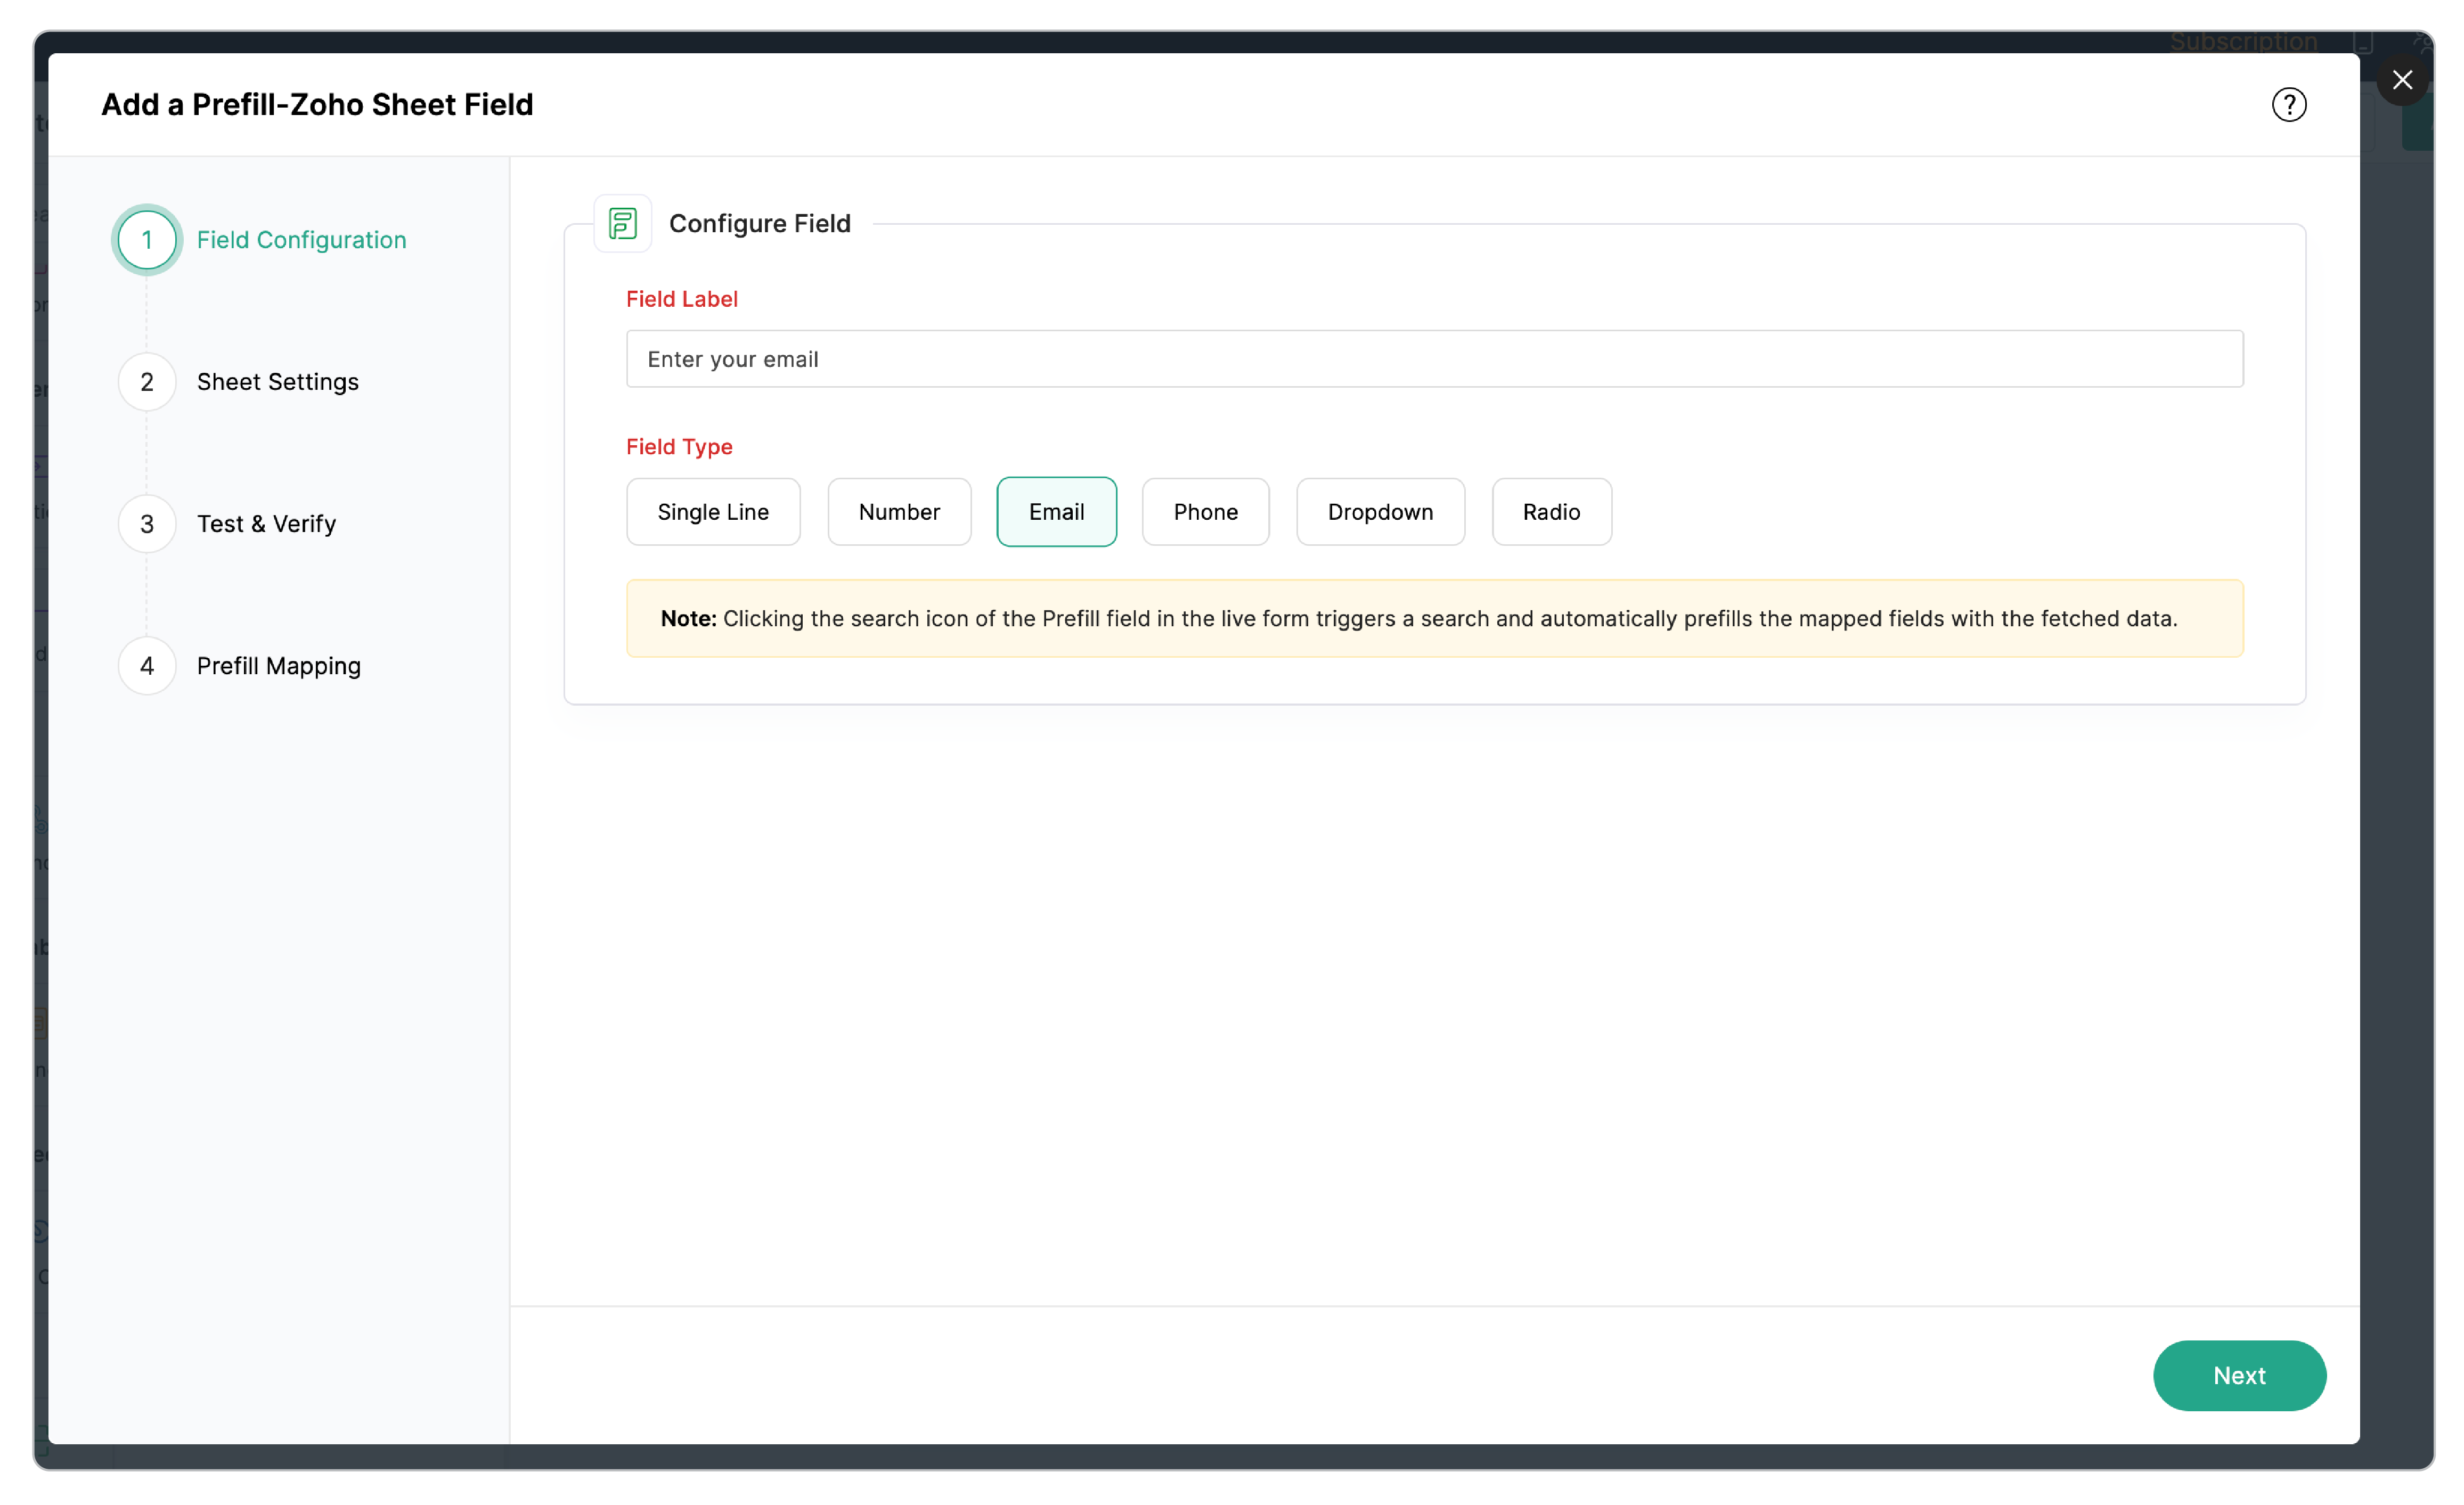
Task: Go to Test & Verify step label
Action: (x=267, y=524)
